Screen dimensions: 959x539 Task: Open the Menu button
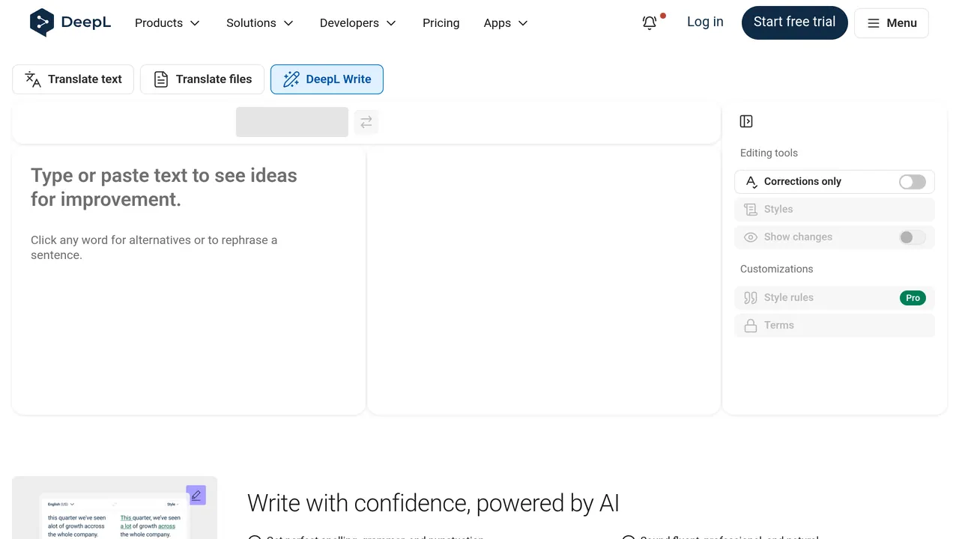pos(892,23)
